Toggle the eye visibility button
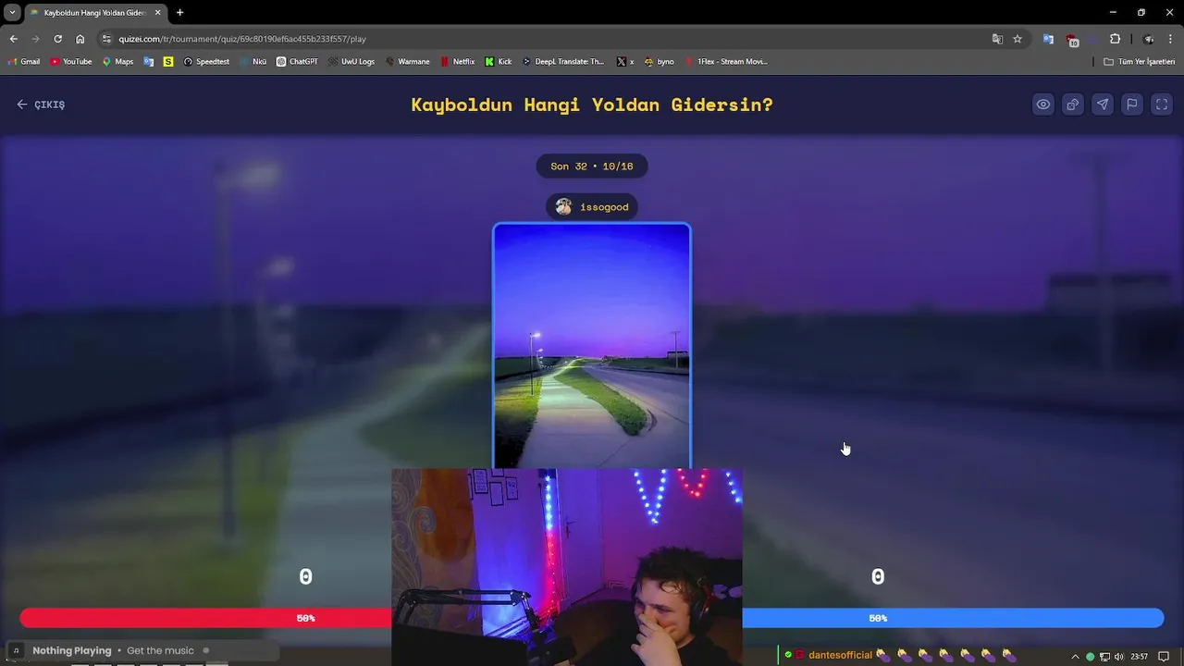Screen dimensions: 1184x666 point(1043,105)
